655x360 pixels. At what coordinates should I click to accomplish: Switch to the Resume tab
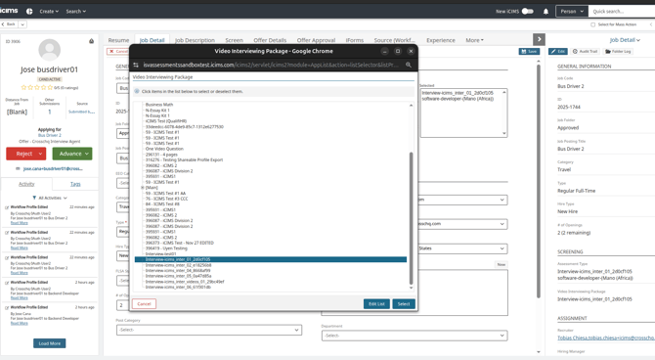(118, 40)
